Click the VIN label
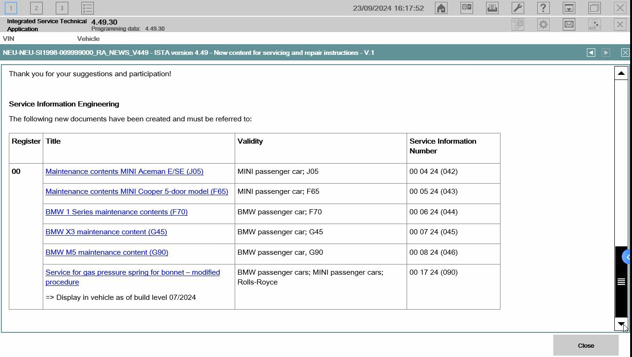This screenshot has height=357, width=632. pyautogui.click(x=8, y=39)
